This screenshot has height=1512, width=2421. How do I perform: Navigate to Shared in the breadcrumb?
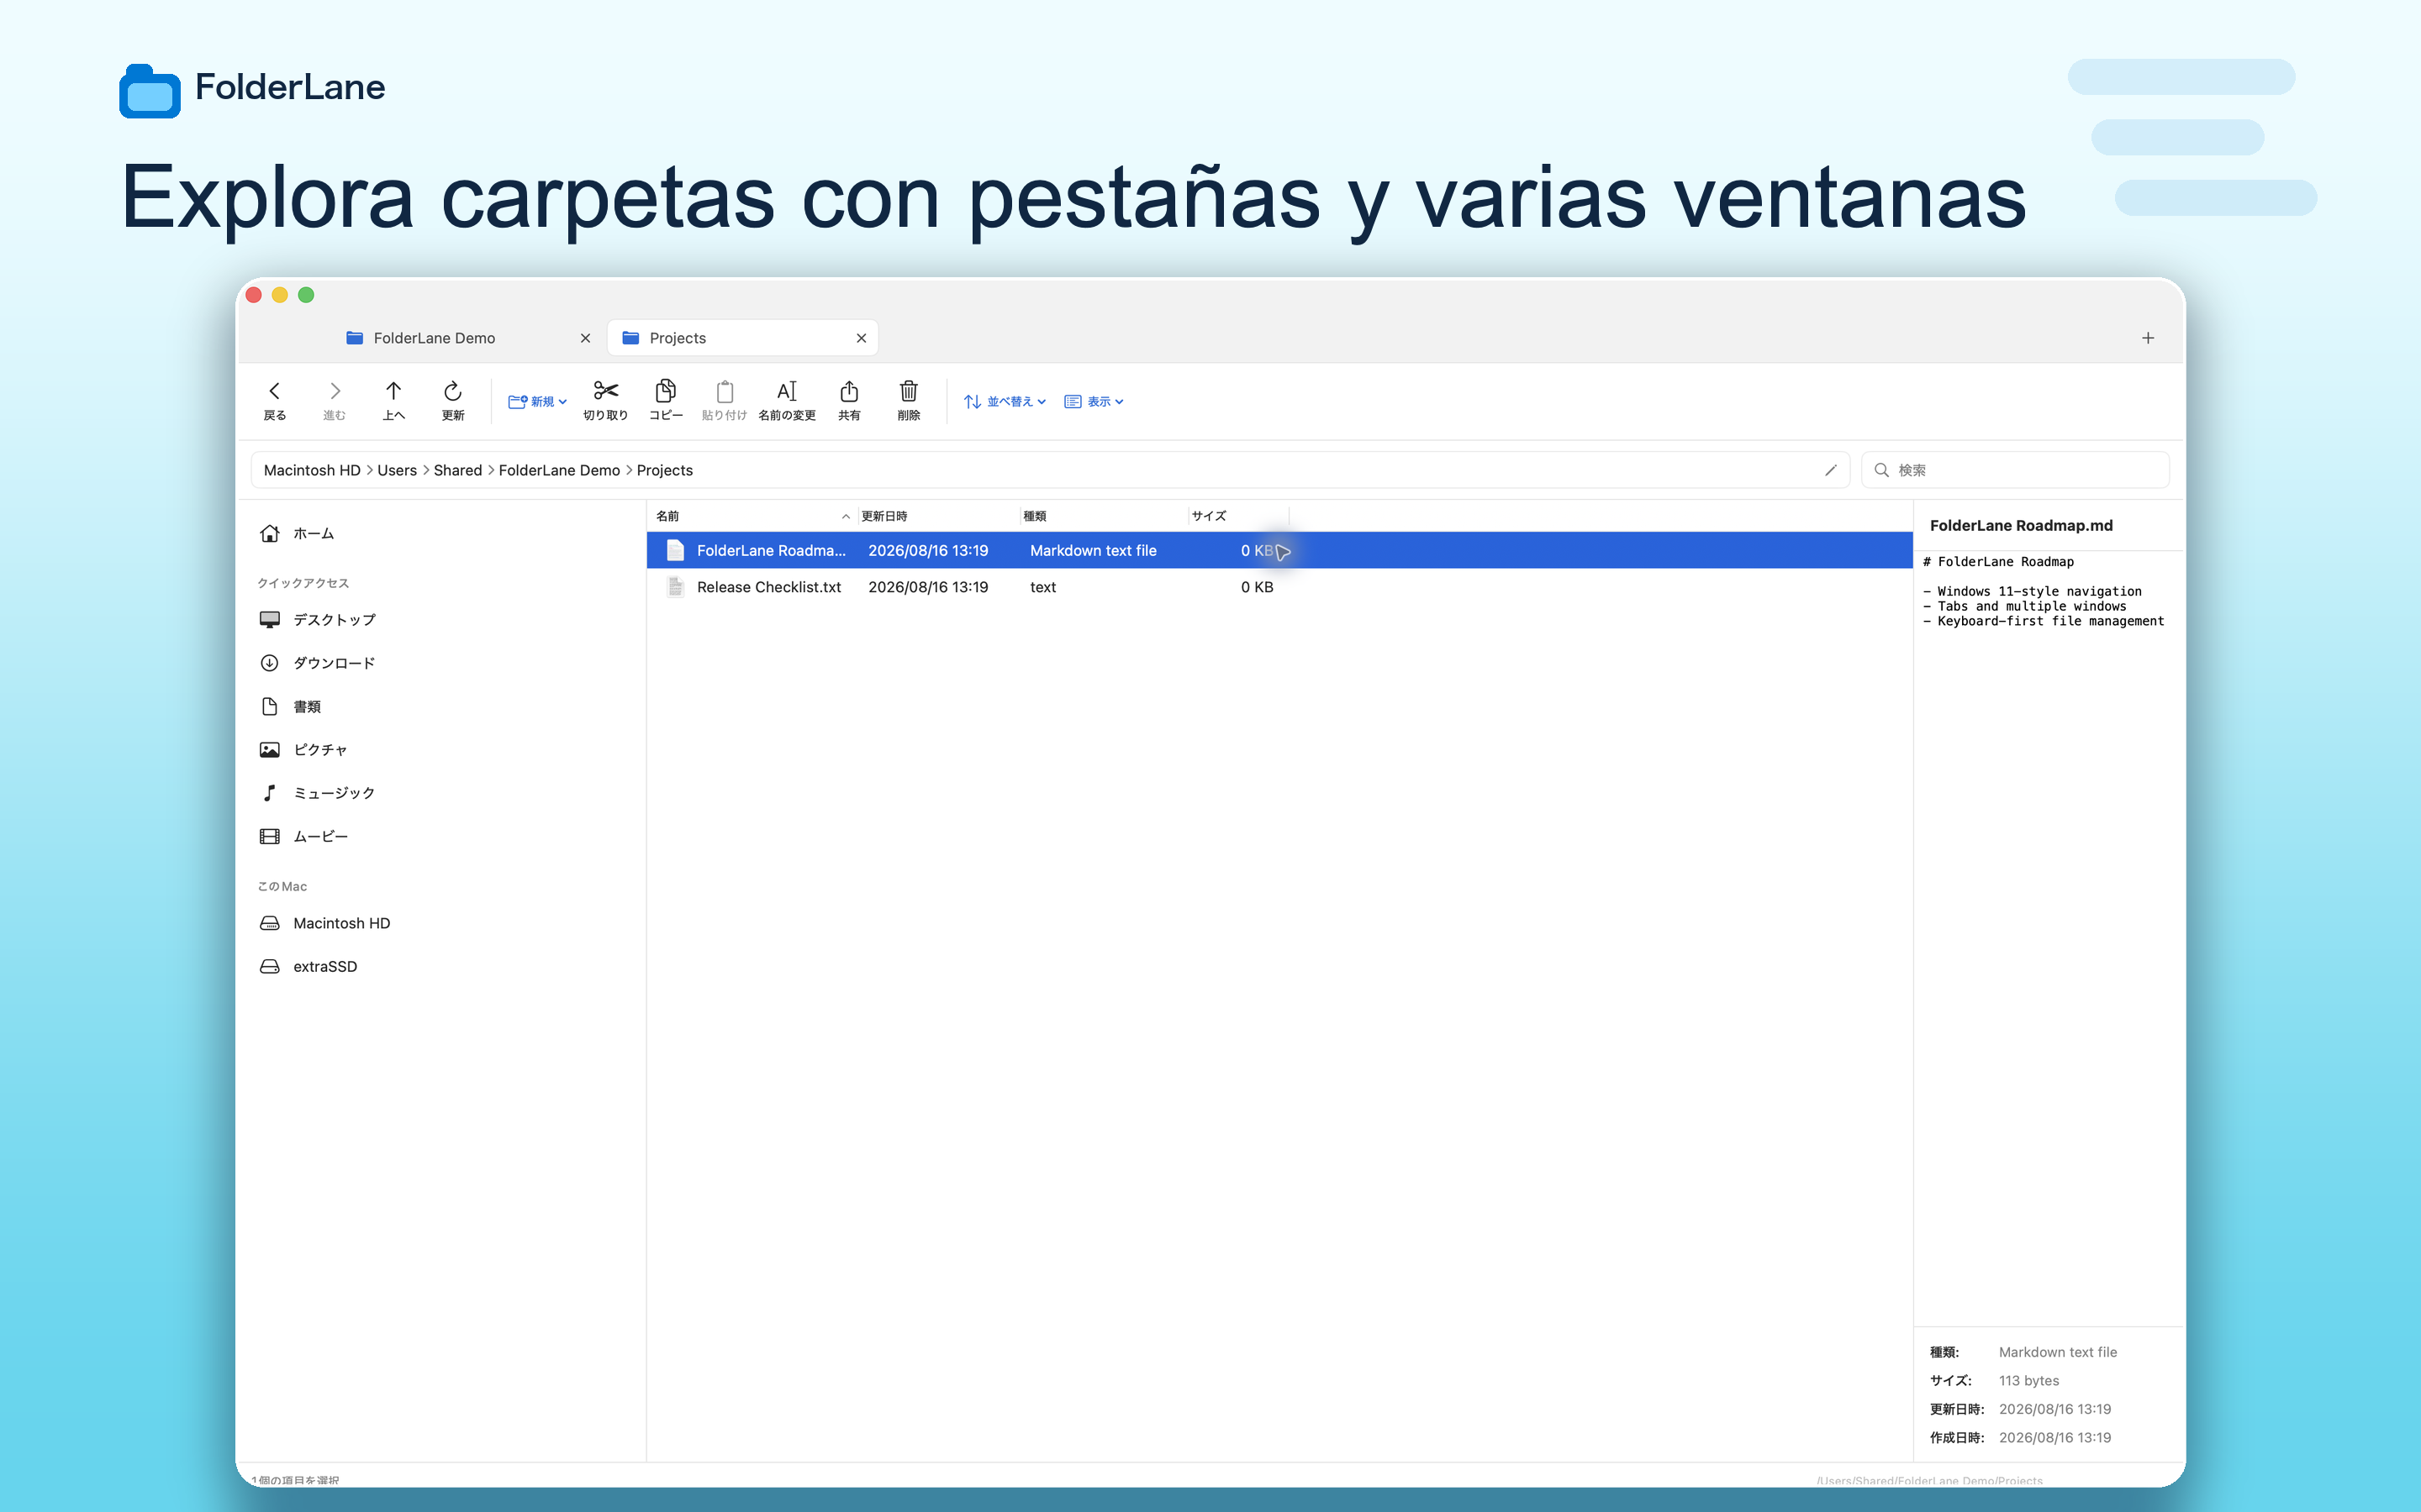click(458, 470)
